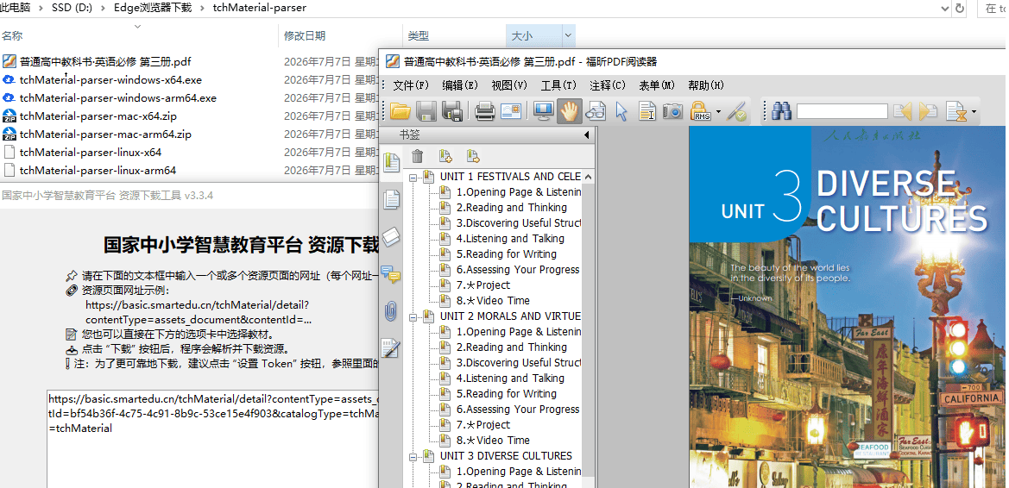Click the URL text box in downloader
Viewport: 1009px width, 488px height.
(212, 439)
